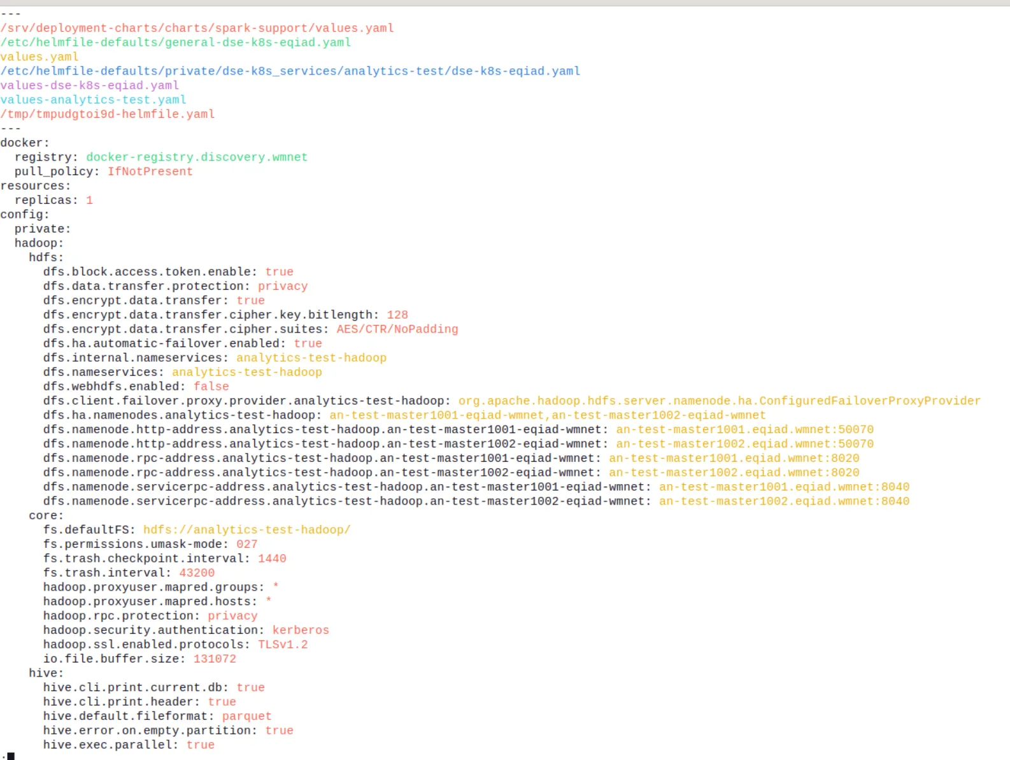Viewport: 1010px width, 760px height.
Task: Click the spark-support/values.yaml file path
Action: tap(197, 28)
